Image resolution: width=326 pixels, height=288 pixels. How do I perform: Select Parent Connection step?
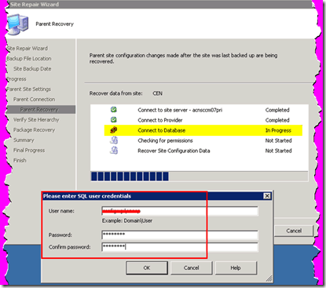coord(34,100)
